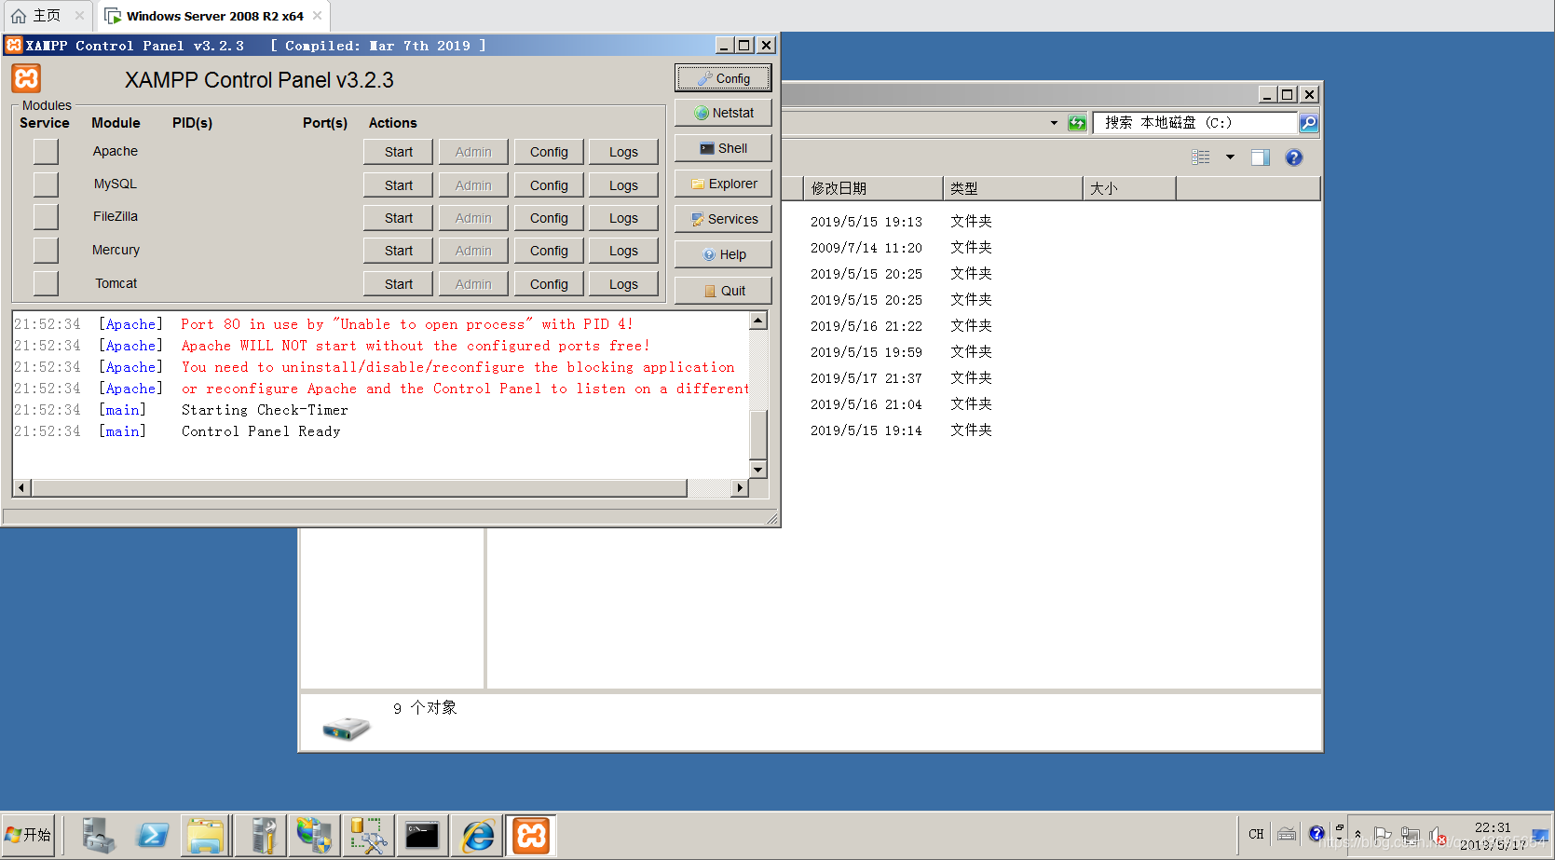Toggle the Apache service checkbox
Viewport: 1555px width, 860px height.
tap(46, 151)
